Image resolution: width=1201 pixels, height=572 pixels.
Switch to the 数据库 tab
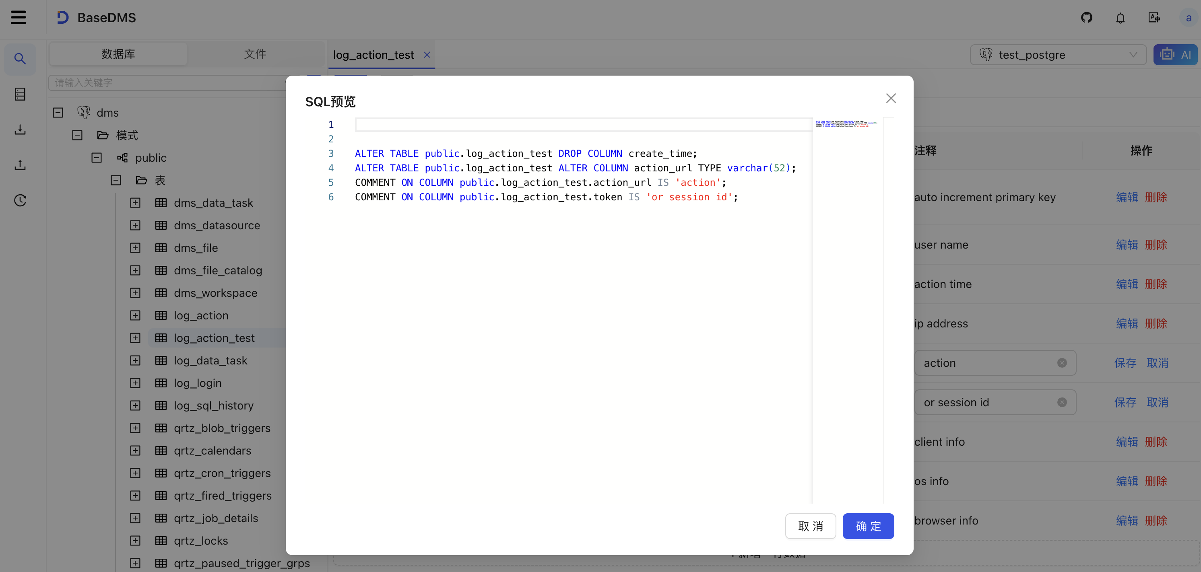(118, 54)
